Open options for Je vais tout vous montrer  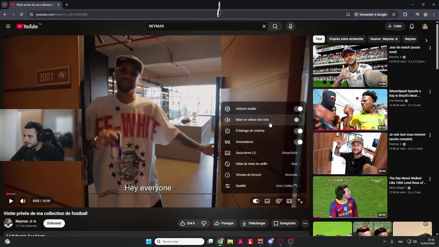pyautogui.click(x=430, y=135)
